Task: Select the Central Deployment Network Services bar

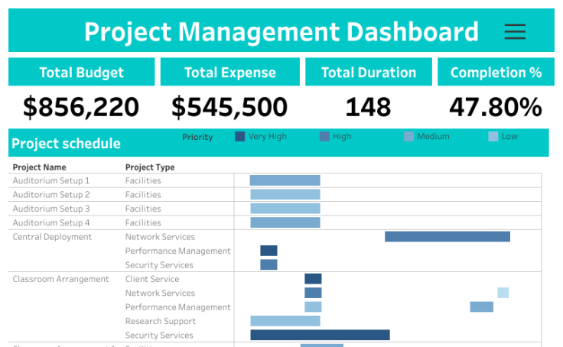Action: point(447,237)
